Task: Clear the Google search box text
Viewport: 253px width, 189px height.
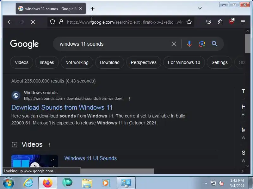Action: (x=174, y=44)
